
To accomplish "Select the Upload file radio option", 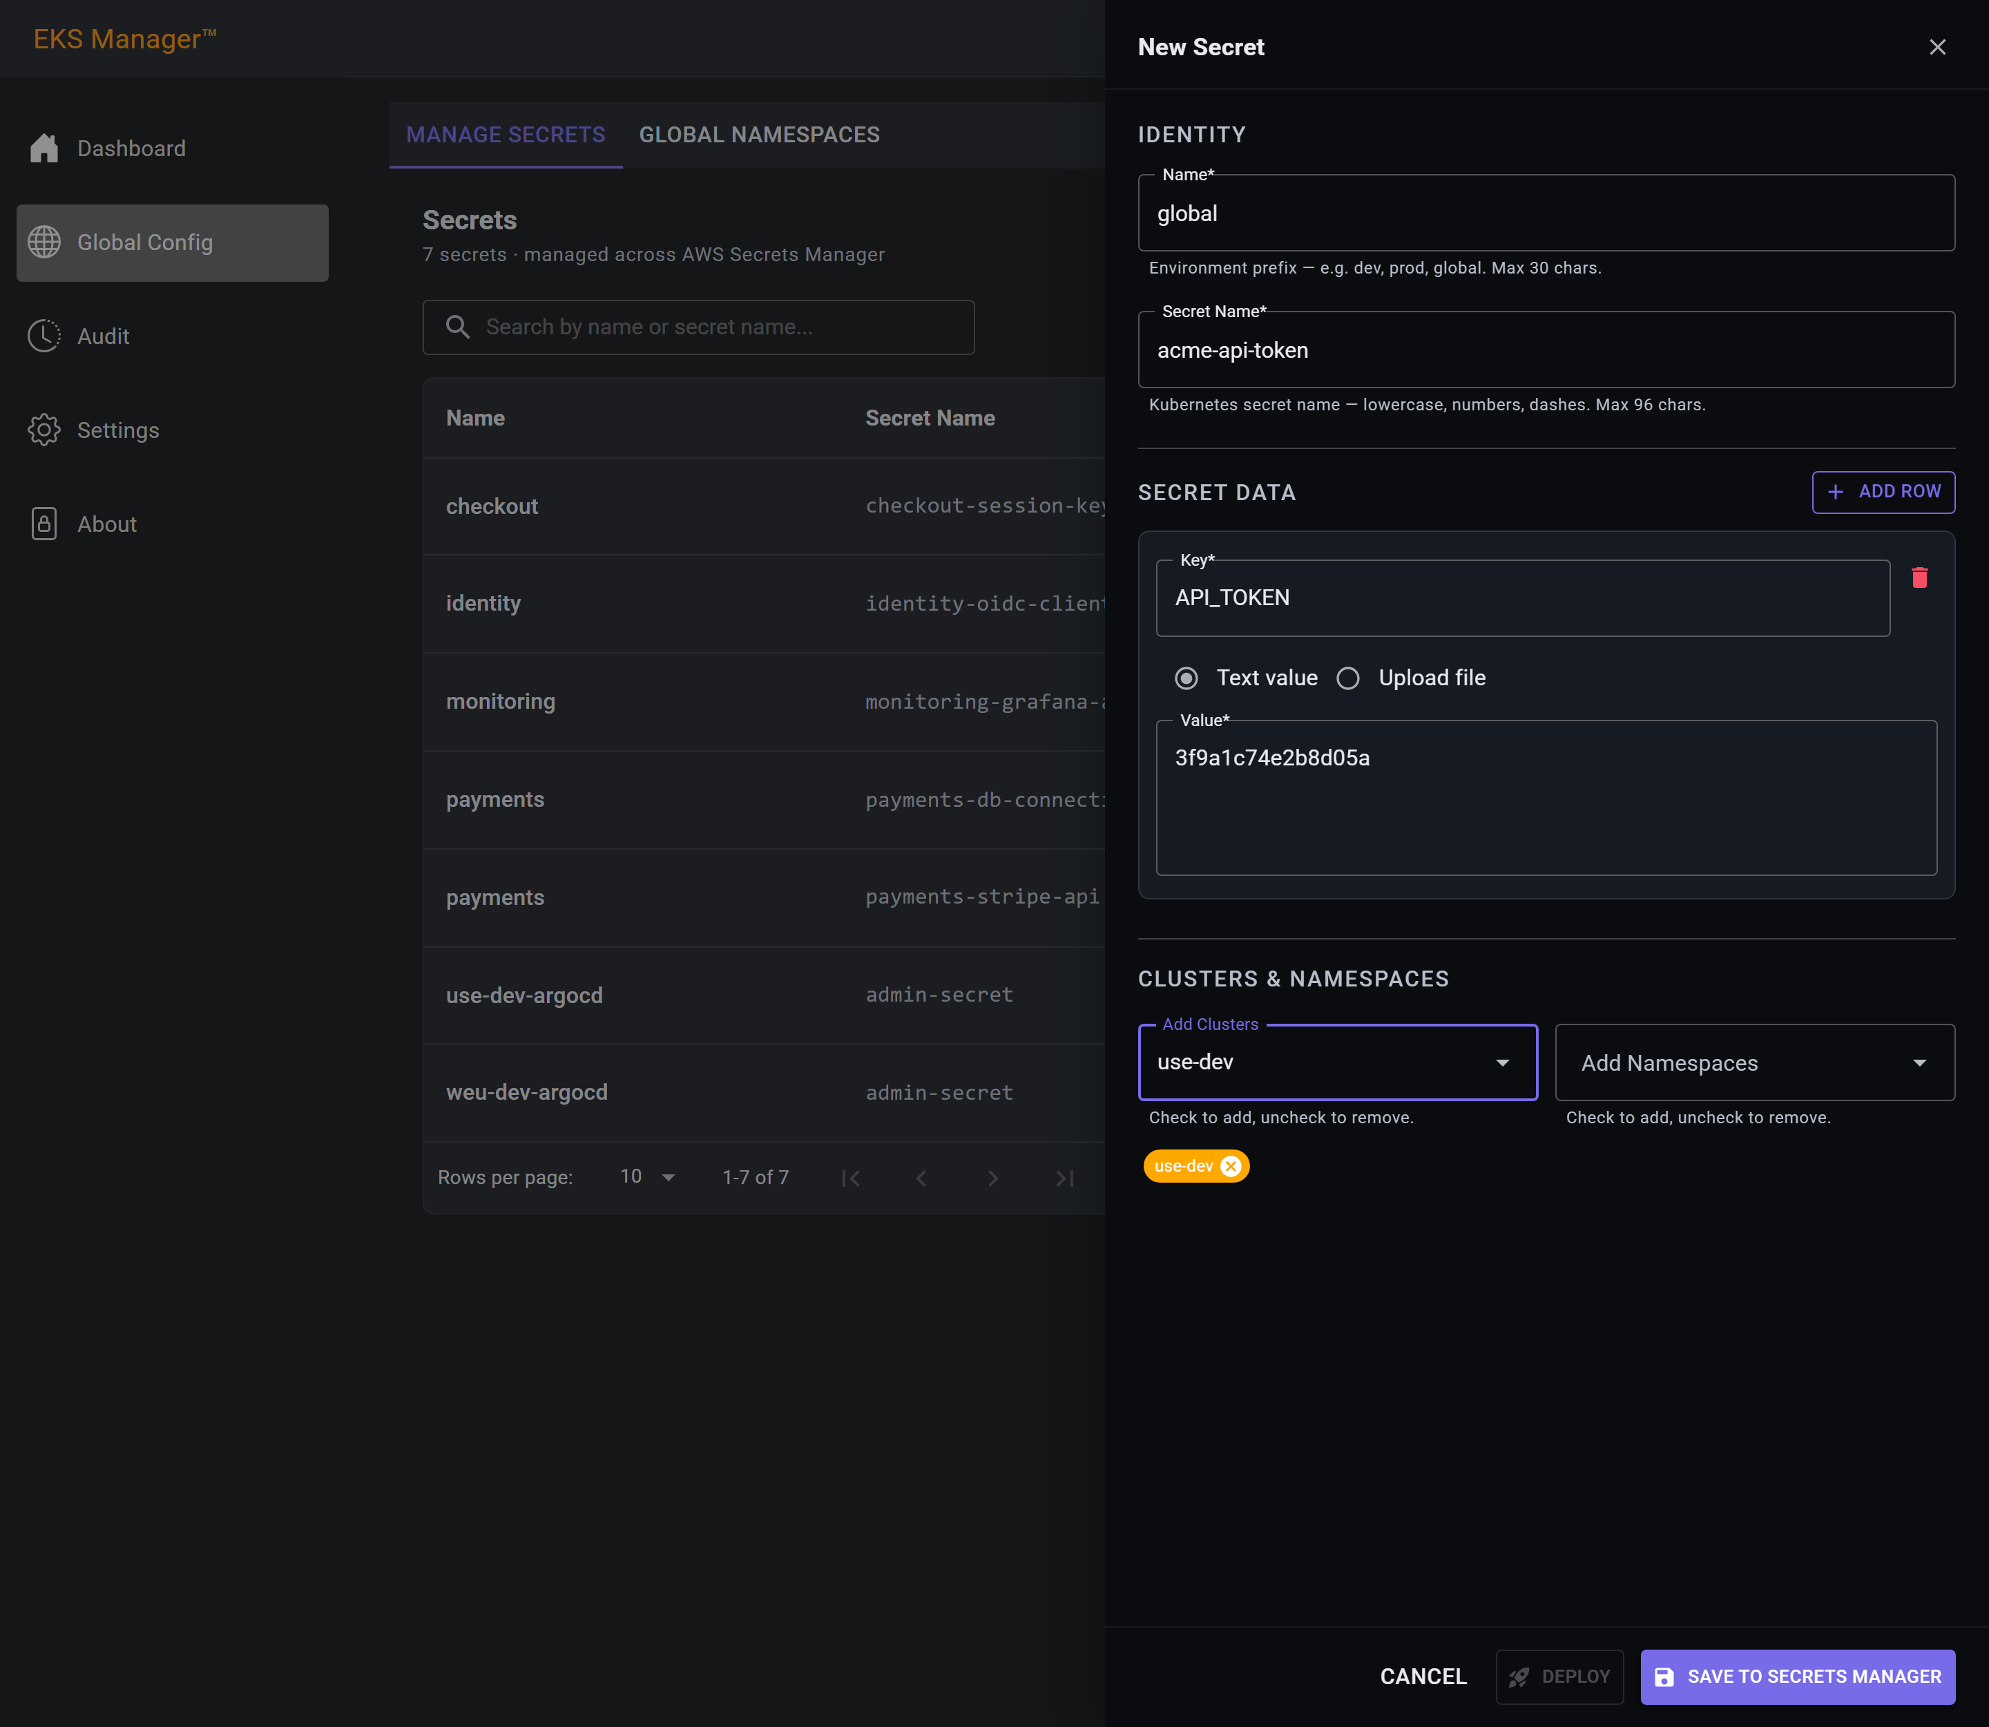I will pyautogui.click(x=1348, y=678).
